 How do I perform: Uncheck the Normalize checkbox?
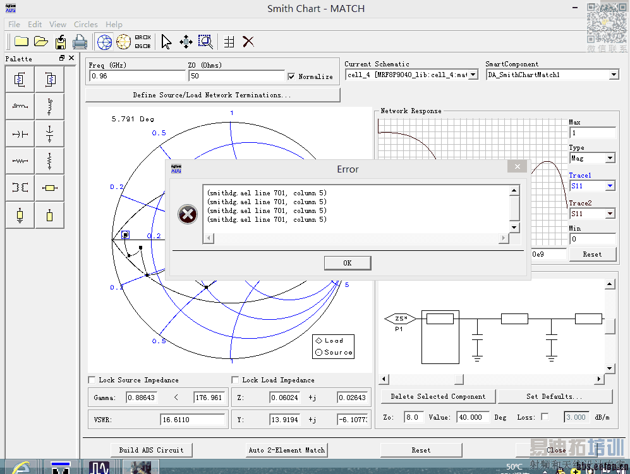[x=291, y=76]
